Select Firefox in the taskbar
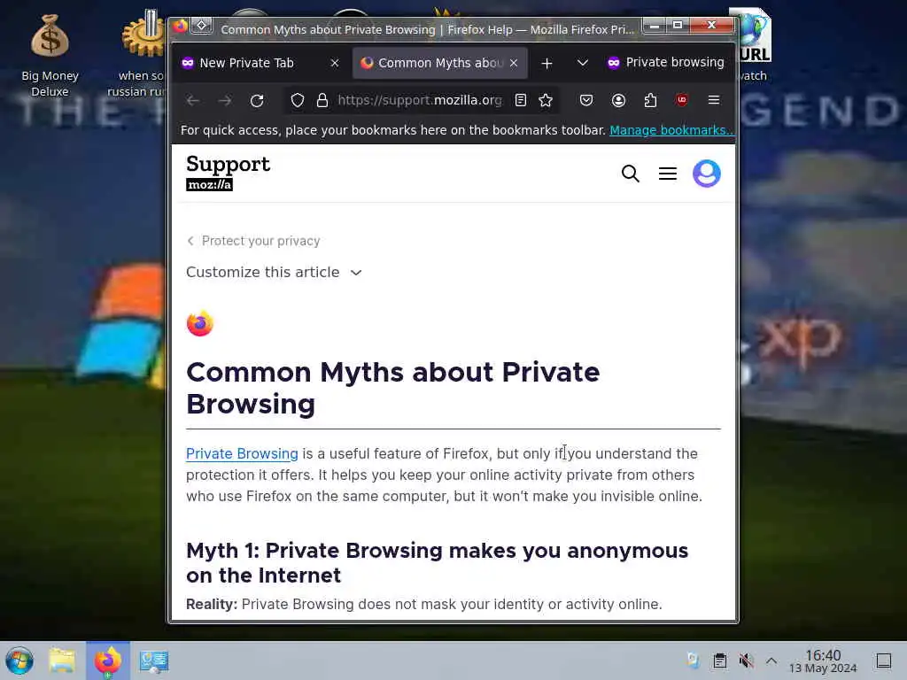907x680 pixels. pyautogui.click(x=108, y=661)
